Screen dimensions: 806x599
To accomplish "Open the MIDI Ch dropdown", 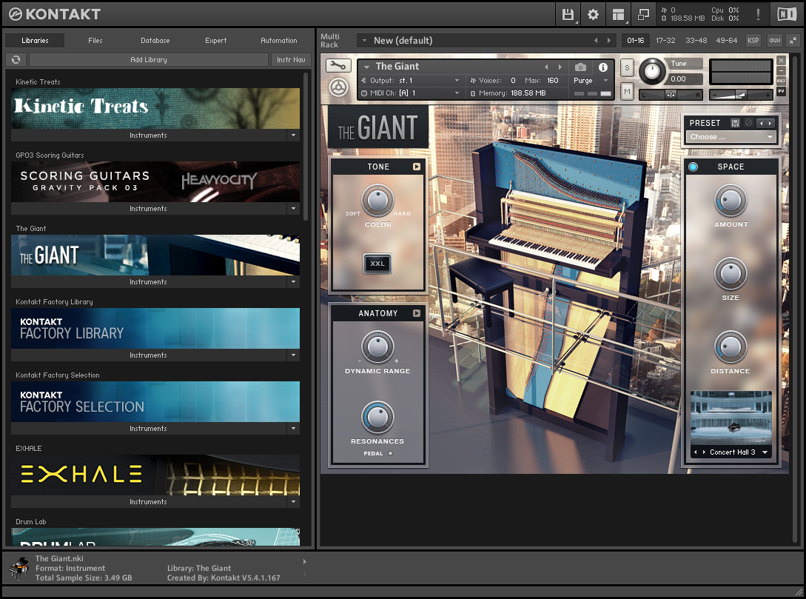I will pos(410,93).
